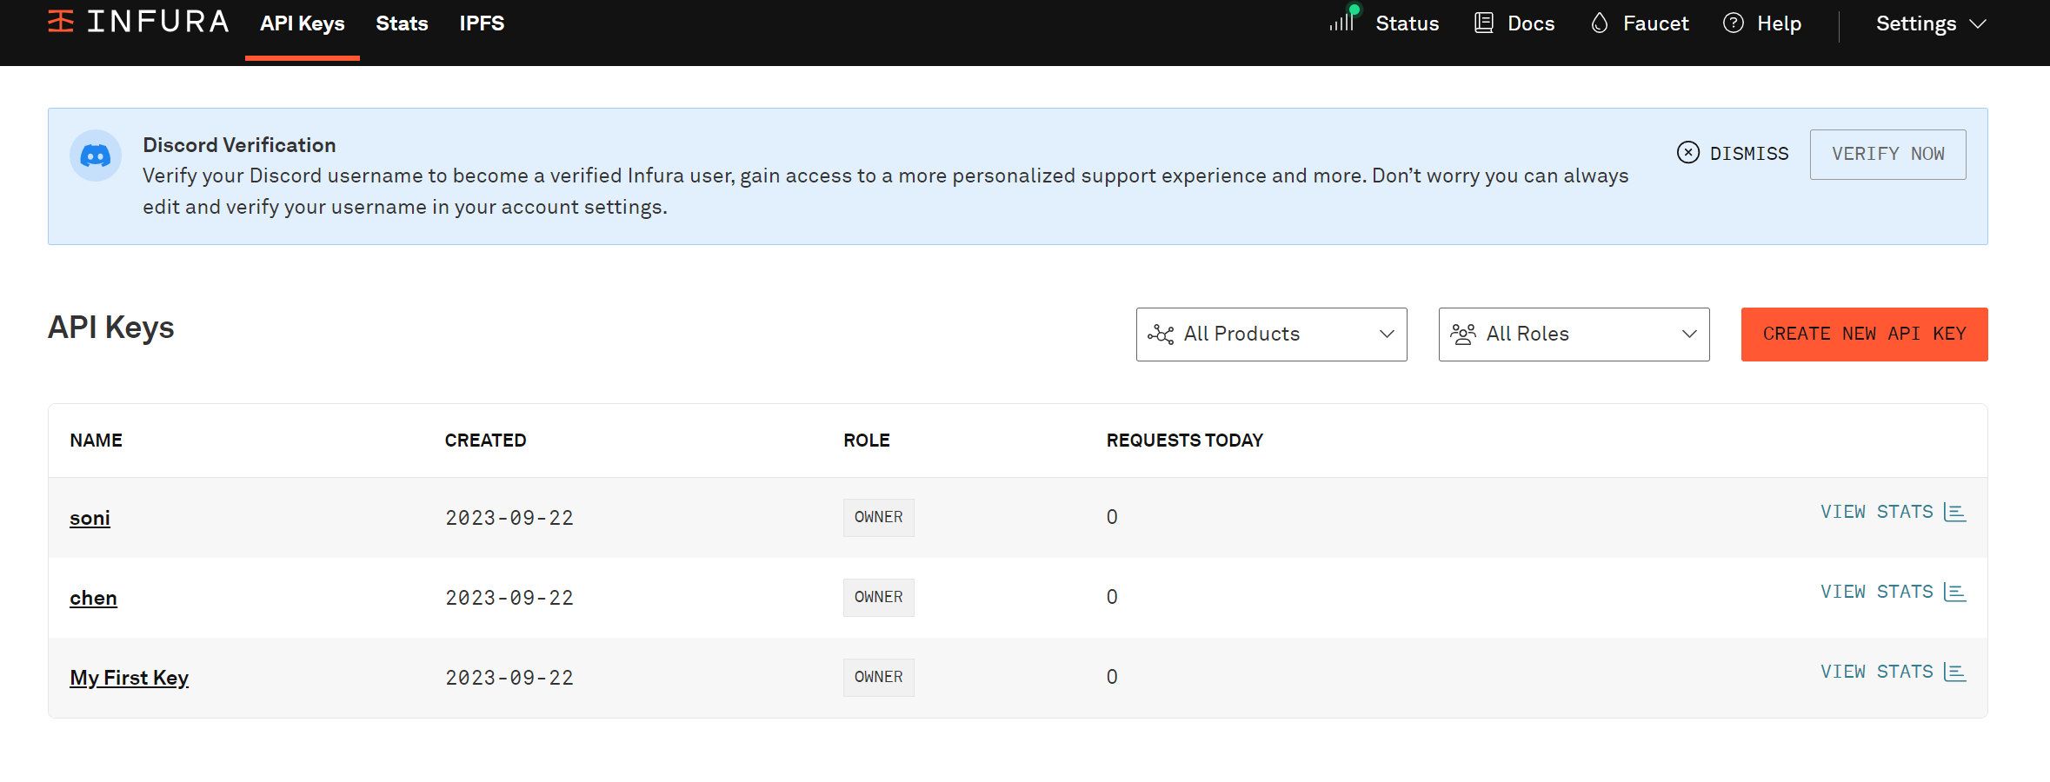Open the Help link

pyautogui.click(x=1779, y=23)
